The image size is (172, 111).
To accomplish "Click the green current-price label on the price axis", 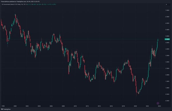I will [167, 39].
